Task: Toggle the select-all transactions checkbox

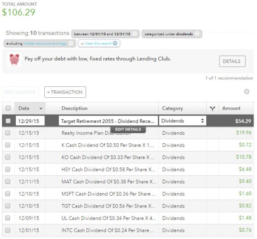Action: click(x=8, y=108)
